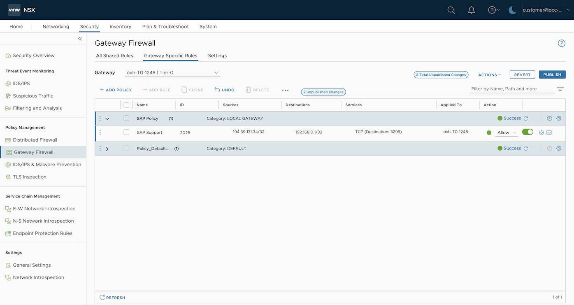Switch to dark mode via moon icon
This screenshot has width=574, height=305.
click(512, 10)
